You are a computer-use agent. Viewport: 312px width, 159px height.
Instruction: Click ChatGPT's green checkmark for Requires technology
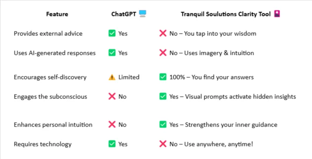(x=112, y=144)
